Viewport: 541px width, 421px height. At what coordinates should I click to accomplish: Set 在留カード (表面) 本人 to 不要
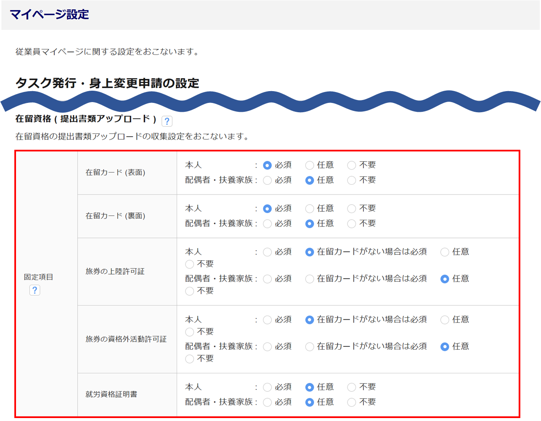click(x=352, y=165)
